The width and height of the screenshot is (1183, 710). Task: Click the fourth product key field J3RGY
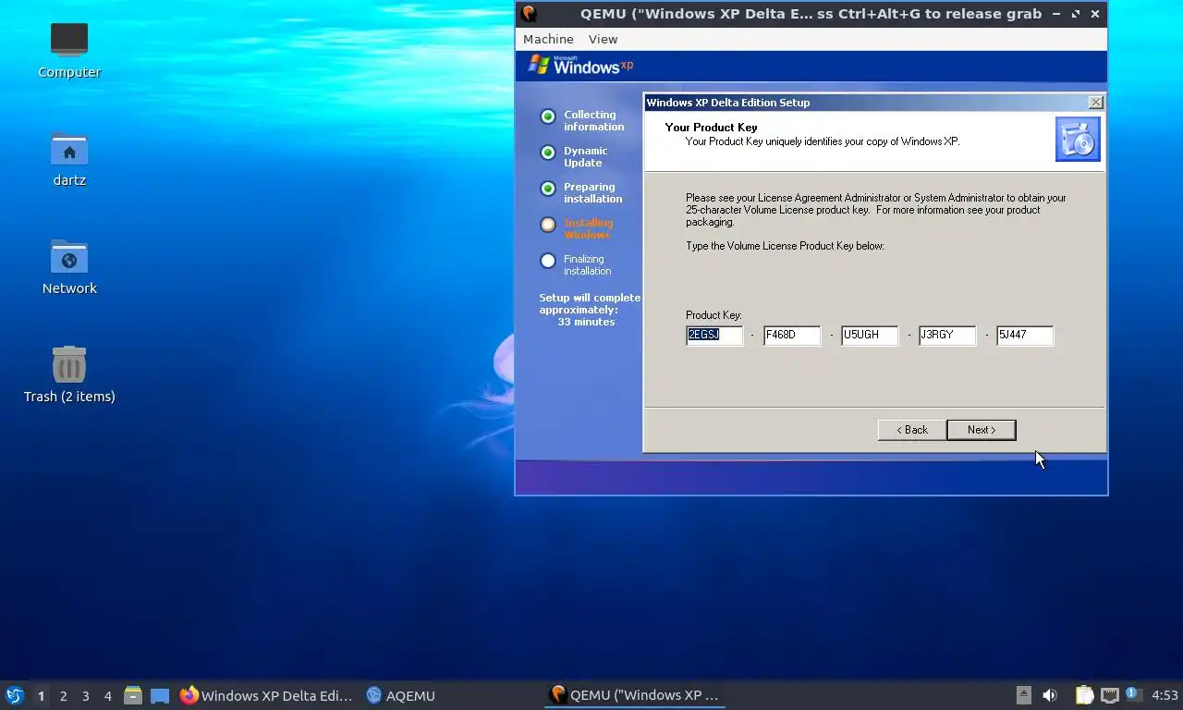pyautogui.click(x=947, y=336)
